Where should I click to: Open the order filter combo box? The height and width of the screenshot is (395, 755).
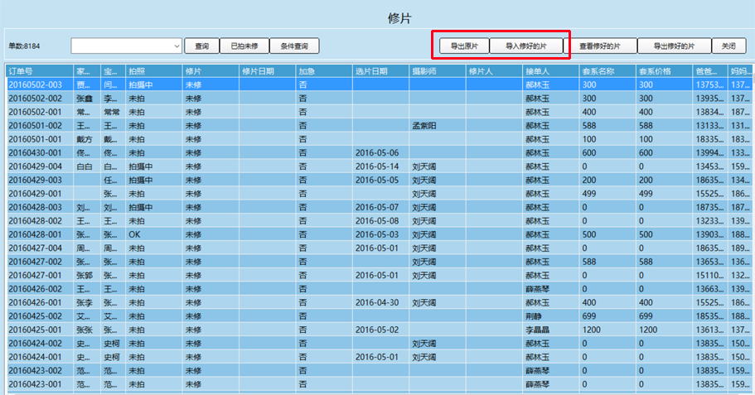126,46
